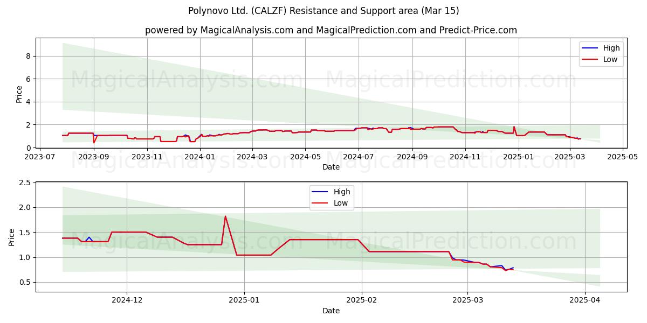This screenshot has width=647, height=323.
Task: Click the 'Date' axis label under the top chart
Action: point(331,167)
